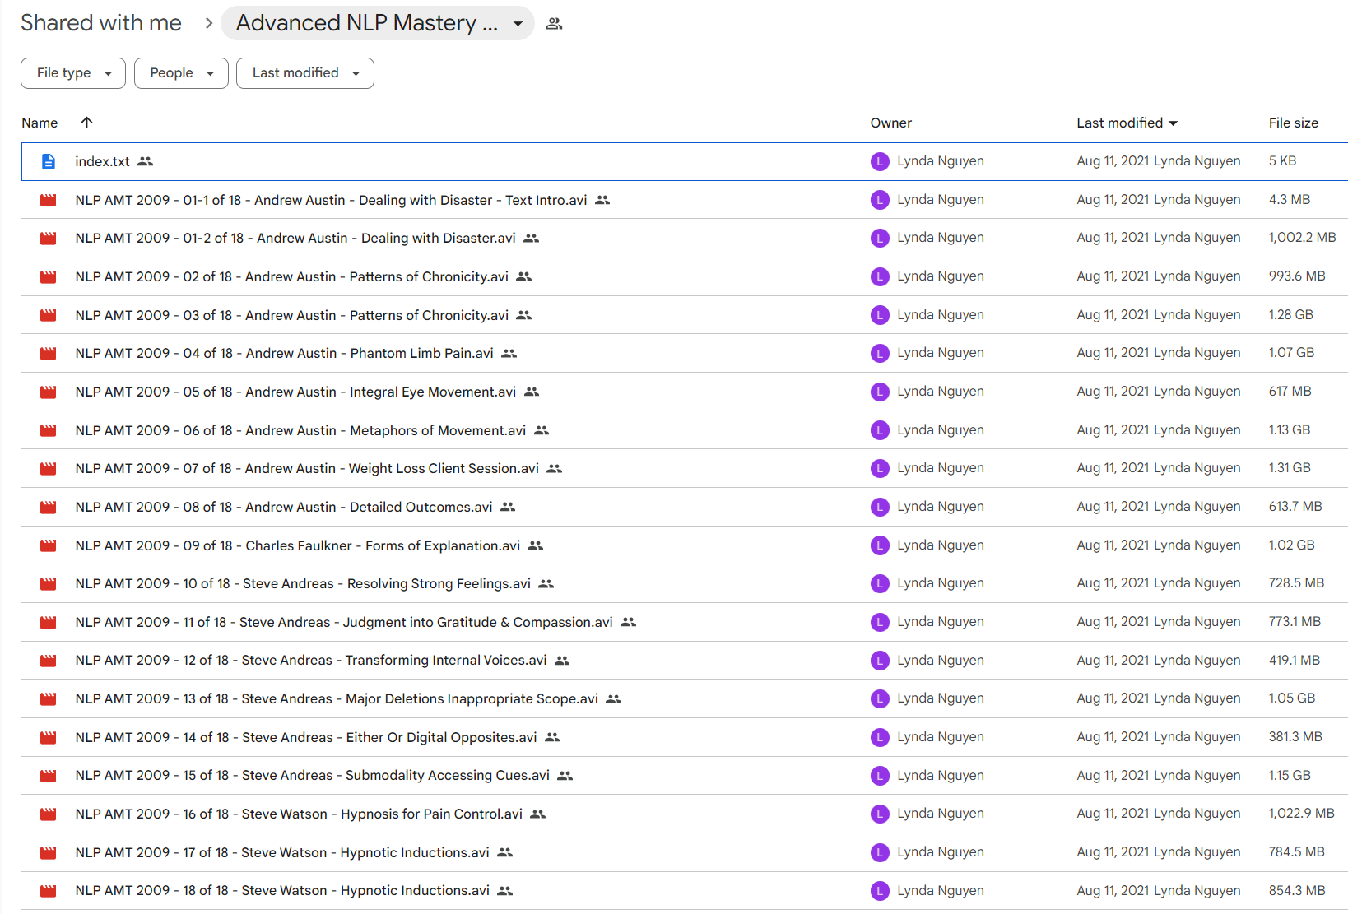Click shared icon next to index.txt
Screen dimensions: 1348x914
pos(146,161)
